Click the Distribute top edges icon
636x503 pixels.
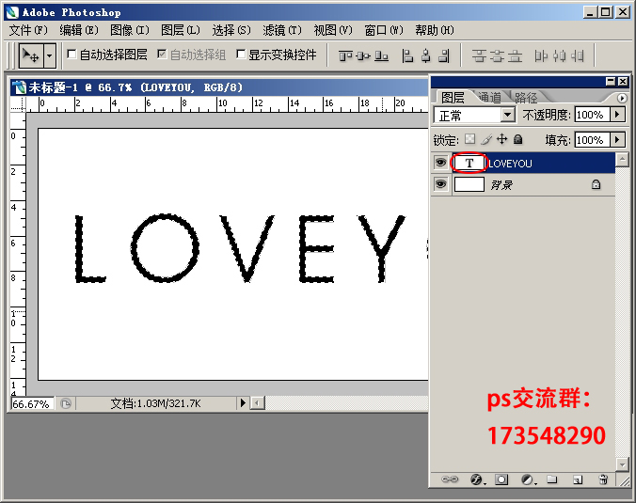tap(479, 55)
